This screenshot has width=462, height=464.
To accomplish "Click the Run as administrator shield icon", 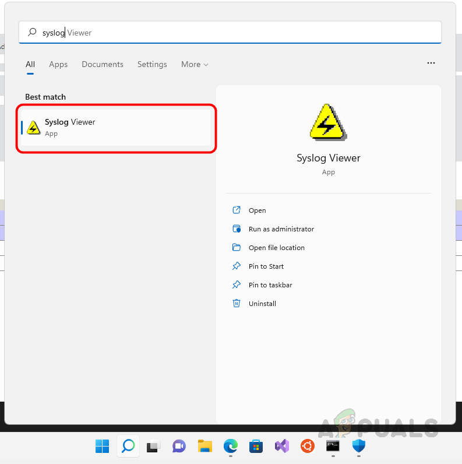I will (x=237, y=229).
